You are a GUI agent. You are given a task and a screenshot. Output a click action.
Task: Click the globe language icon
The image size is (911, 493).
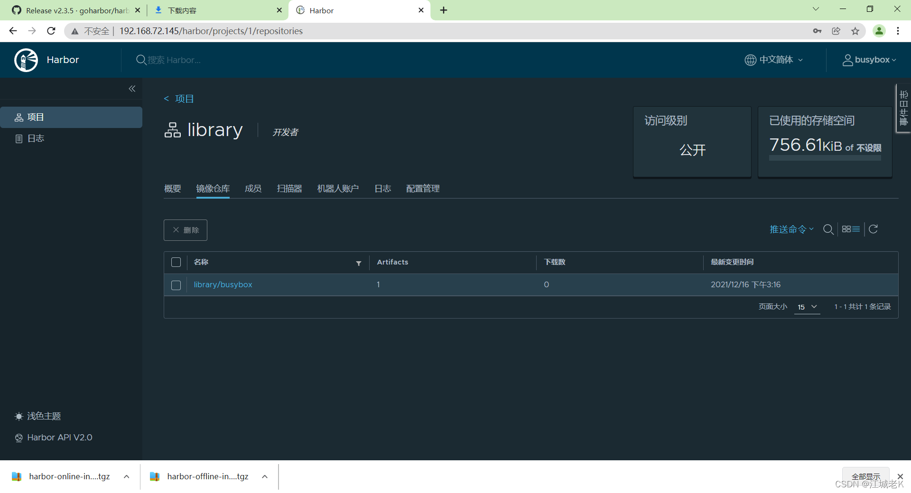(750, 60)
